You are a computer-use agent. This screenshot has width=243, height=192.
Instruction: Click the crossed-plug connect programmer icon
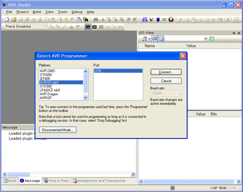coord(151,20)
